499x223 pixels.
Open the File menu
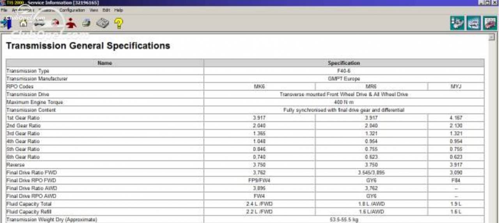(x=4, y=10)
